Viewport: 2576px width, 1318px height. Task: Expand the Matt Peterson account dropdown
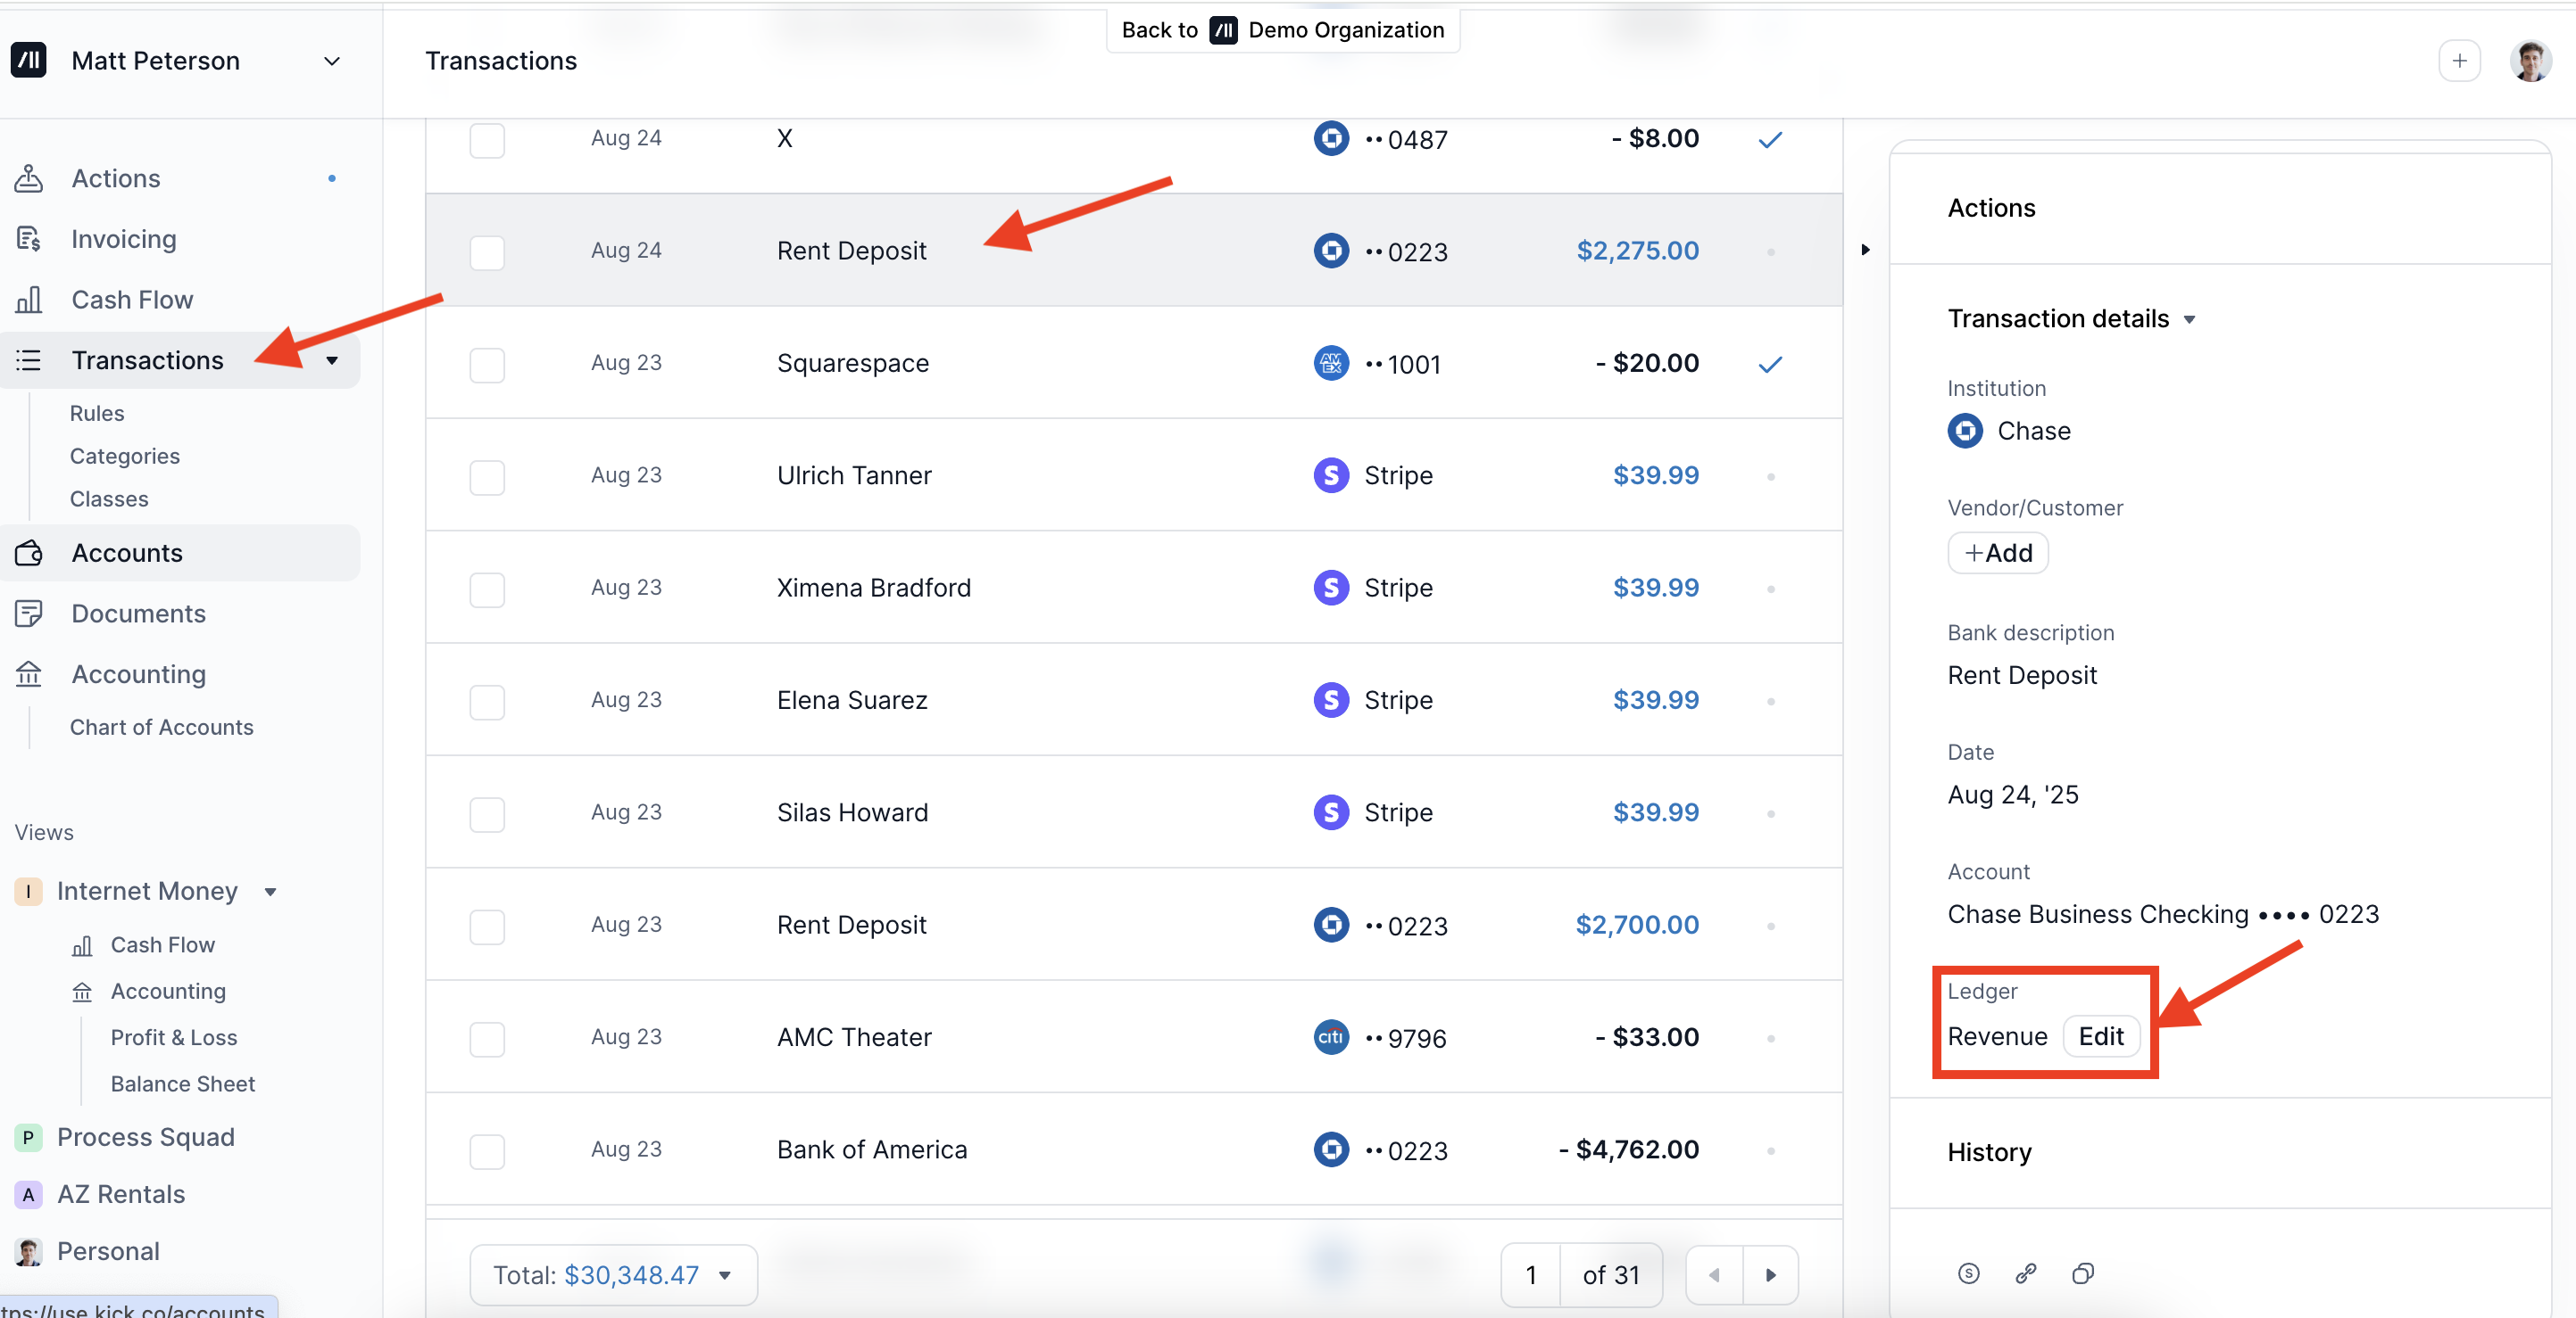coord(331,61)
